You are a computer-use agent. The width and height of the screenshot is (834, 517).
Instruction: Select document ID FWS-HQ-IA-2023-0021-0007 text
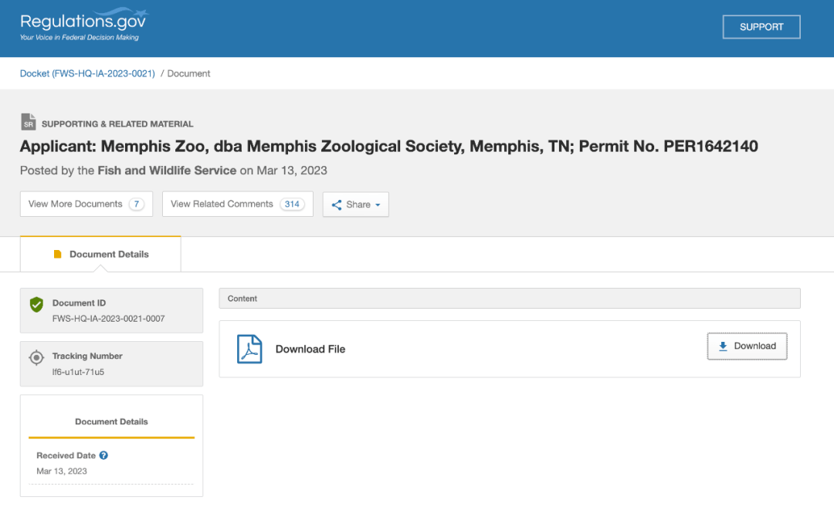pos(109,318)
